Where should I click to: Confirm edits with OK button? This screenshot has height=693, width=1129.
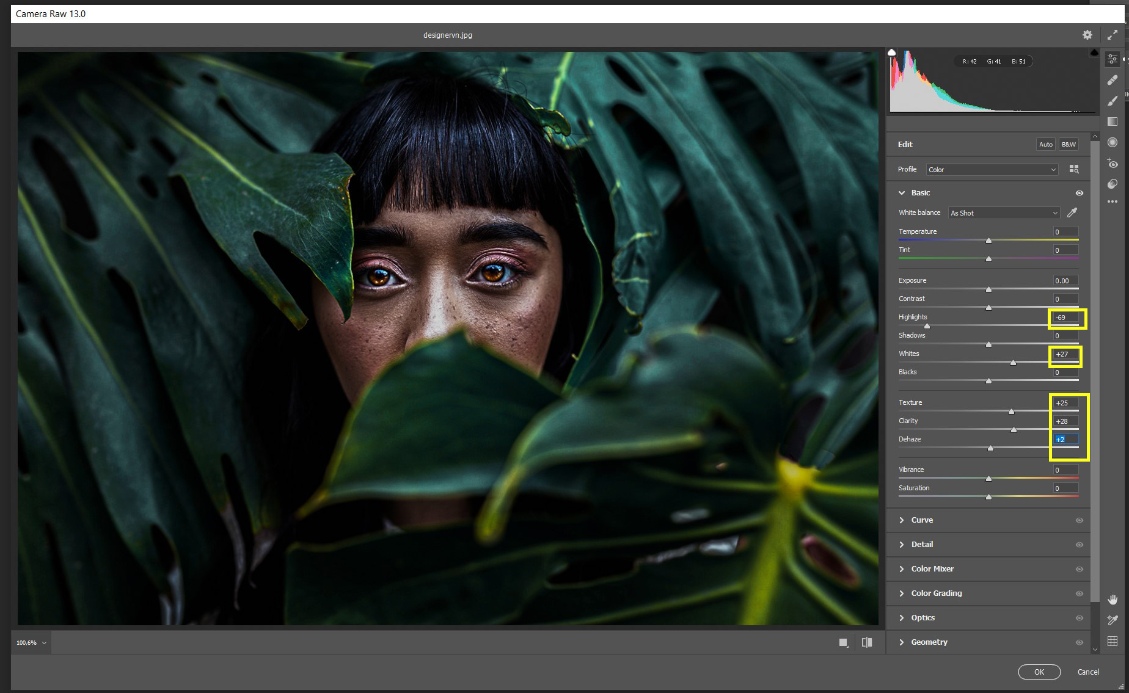point(1039,672)
